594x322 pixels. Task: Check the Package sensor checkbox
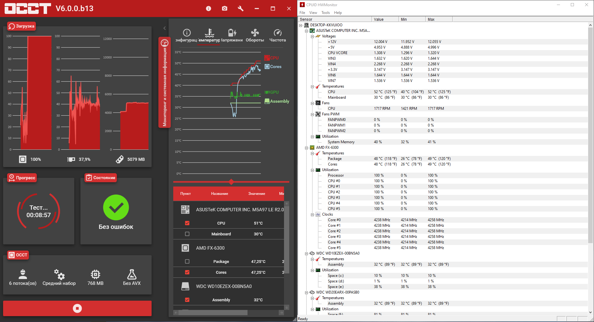coord(187,261)
